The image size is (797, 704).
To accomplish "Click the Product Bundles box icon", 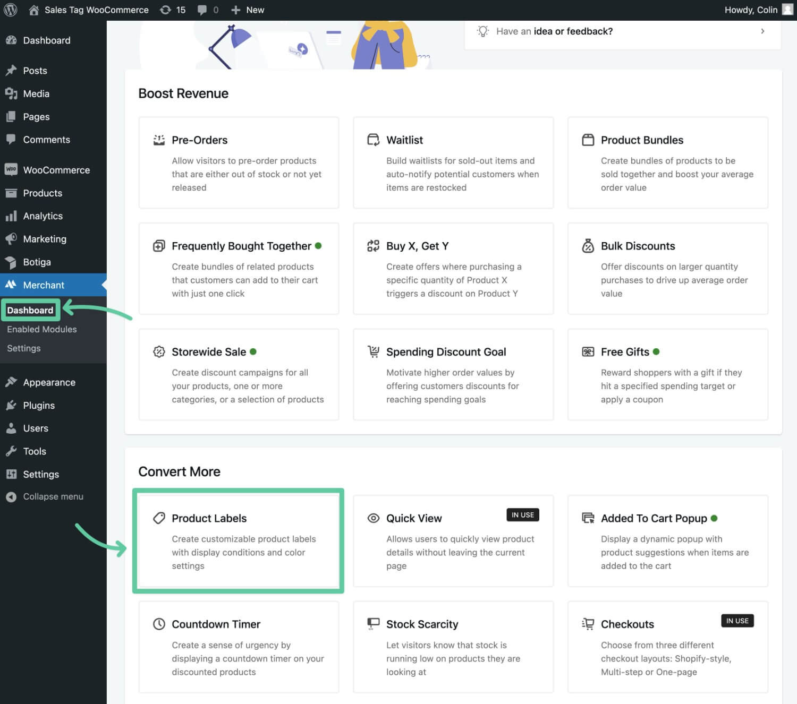I will (588, 140).
